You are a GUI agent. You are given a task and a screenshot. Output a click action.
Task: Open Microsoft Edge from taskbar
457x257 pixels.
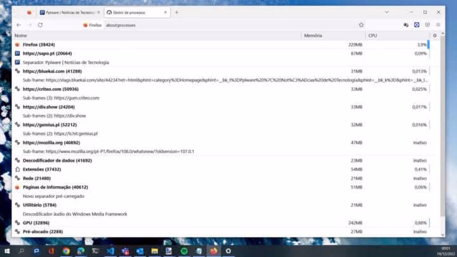point(81,251)
